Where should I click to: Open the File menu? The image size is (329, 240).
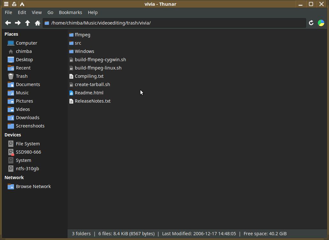click(9, 12)
